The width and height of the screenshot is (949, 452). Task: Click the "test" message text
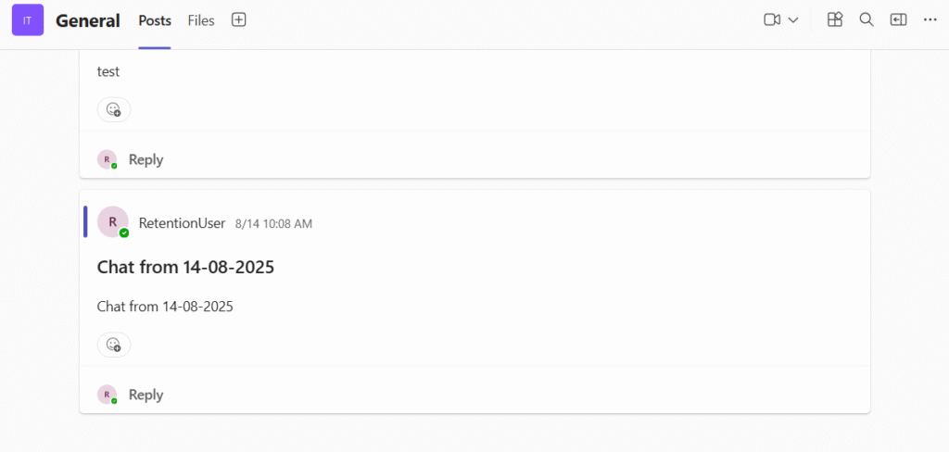click(x=108, y=71)
